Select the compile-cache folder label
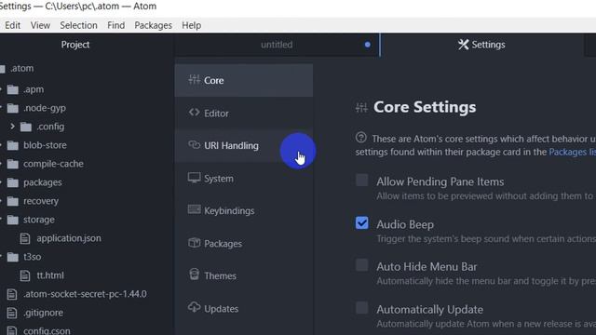 coord(53,164)
